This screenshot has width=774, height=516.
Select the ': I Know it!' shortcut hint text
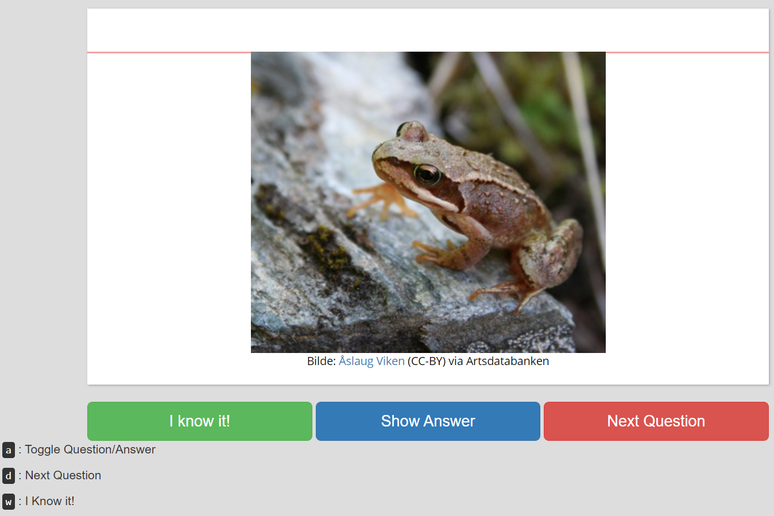47,501
